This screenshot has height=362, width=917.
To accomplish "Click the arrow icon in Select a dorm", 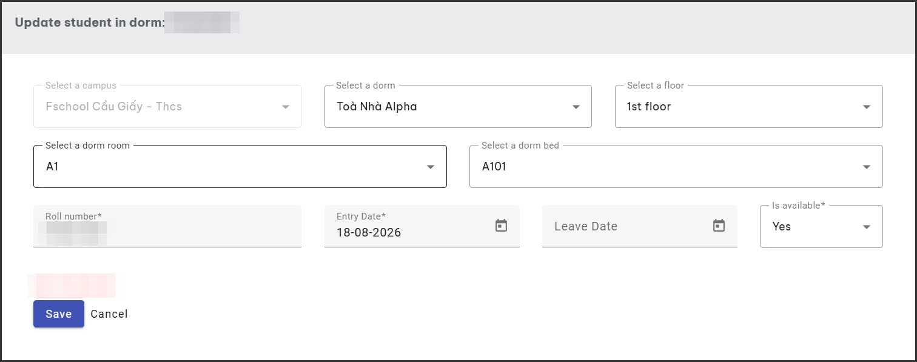I will pos(576,107).
